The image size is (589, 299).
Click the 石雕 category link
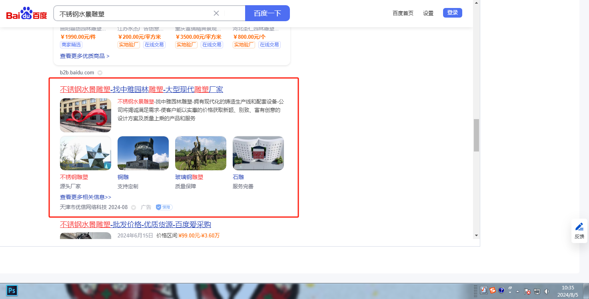(x=238, y=177)
